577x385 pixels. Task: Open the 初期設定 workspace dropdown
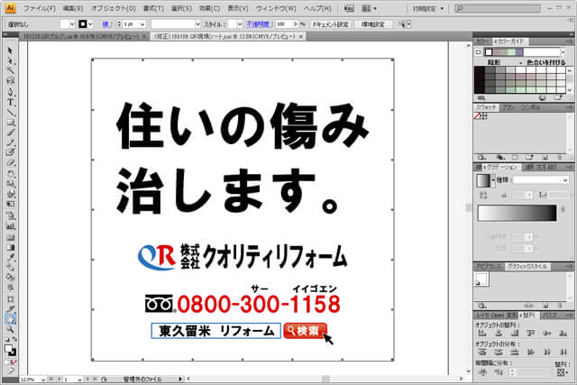pos(428,8)
